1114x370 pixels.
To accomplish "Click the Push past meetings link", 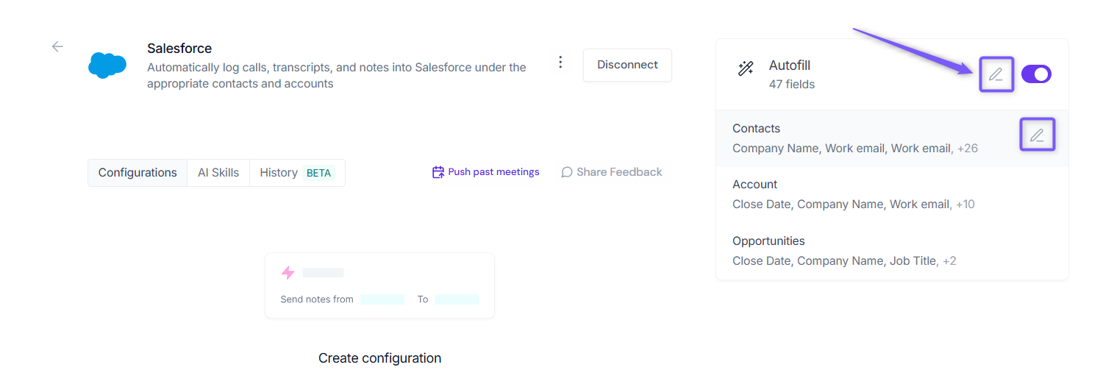I will point(493,172).
